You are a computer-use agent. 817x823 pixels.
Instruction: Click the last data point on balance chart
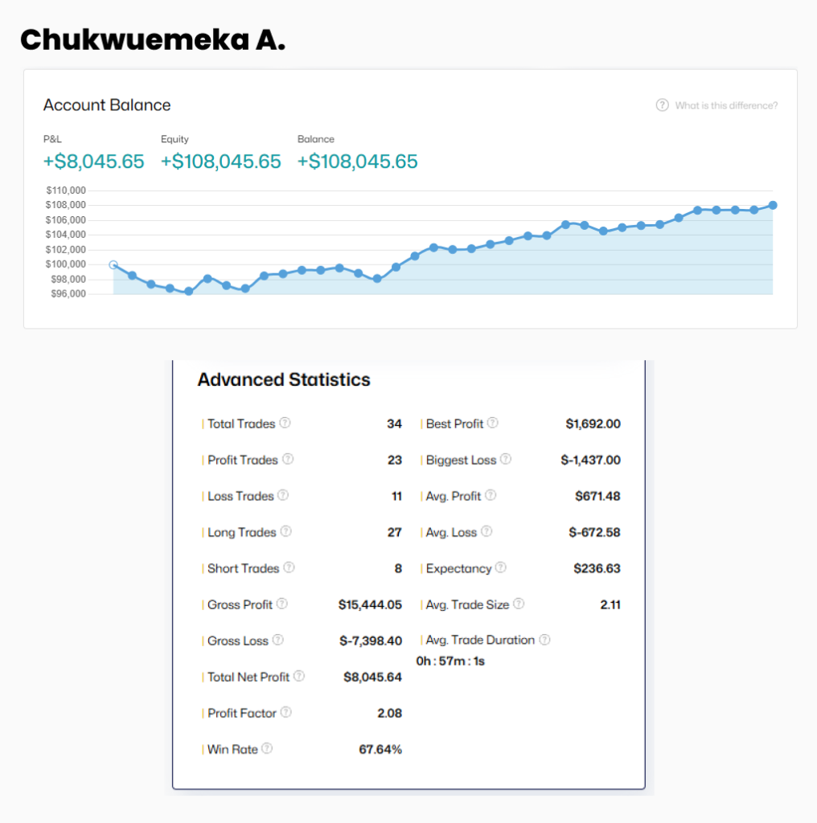773,205
